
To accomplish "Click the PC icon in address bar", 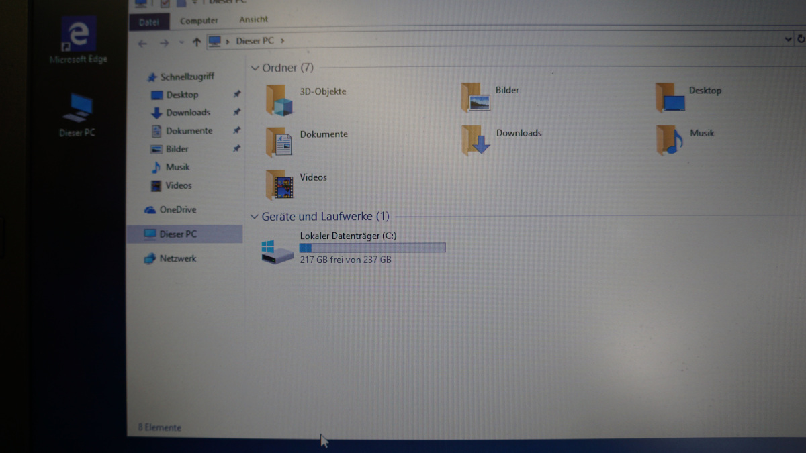I will tap(214, 42).
